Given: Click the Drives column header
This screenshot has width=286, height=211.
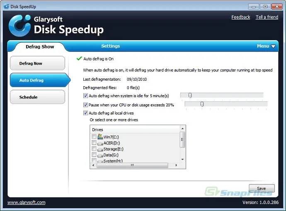Looking at the screenshot, I should 135,129.
